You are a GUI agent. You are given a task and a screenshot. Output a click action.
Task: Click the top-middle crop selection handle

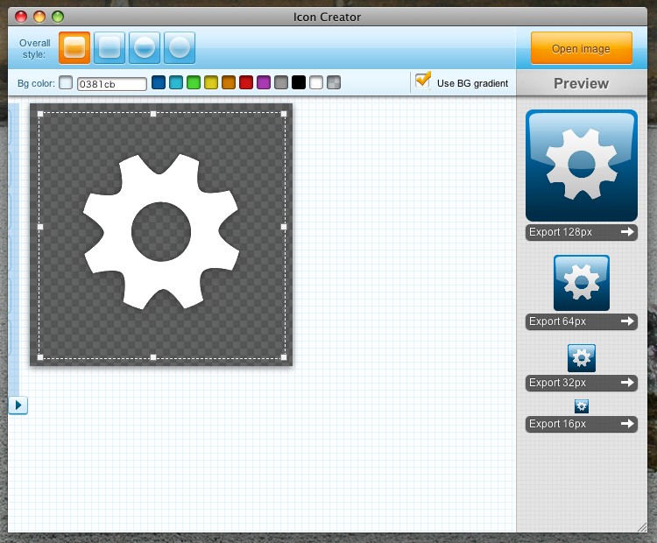pos(153,114)
